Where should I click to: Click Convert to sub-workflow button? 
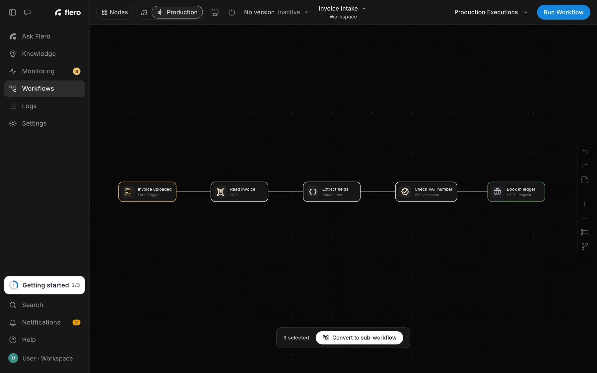pos(360,338)
